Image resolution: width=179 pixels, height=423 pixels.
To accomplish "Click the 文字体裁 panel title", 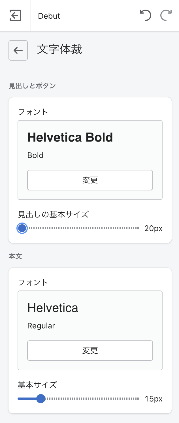I will [59, 50].
